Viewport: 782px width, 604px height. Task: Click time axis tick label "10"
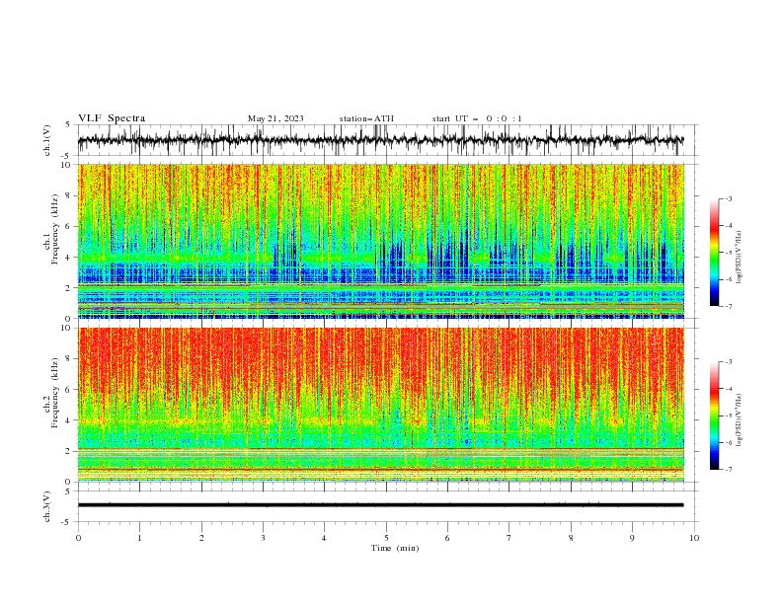click(694, 538)
